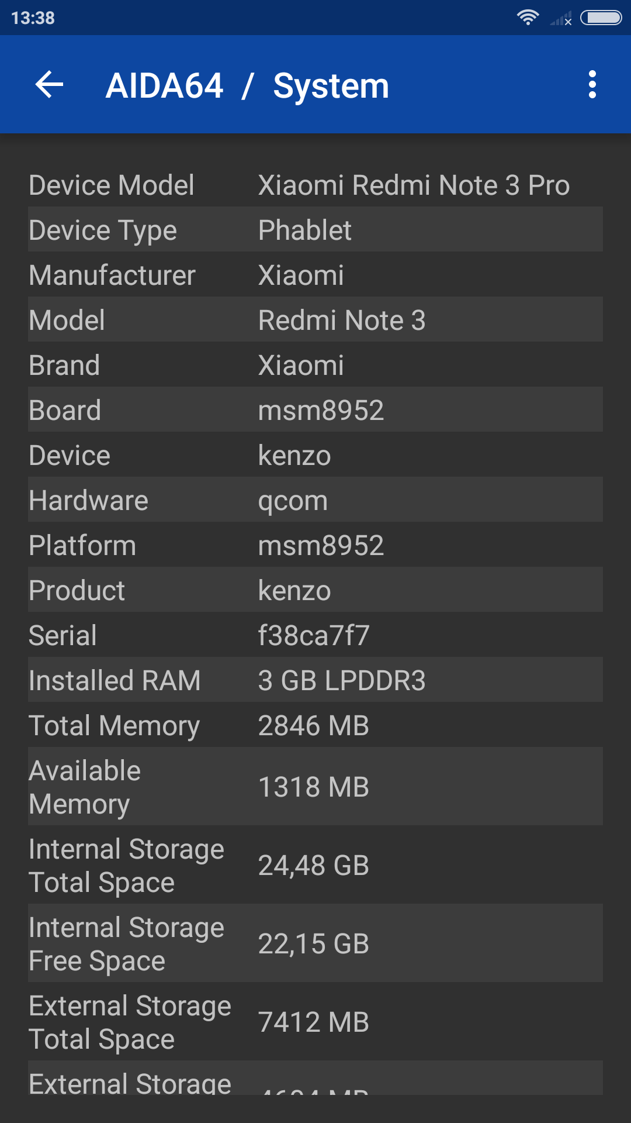Select the Hardware qcom row
631x1123 pixels.
click(315, 500)
